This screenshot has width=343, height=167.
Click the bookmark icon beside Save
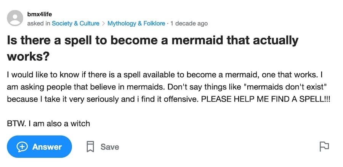coord(90,146)
